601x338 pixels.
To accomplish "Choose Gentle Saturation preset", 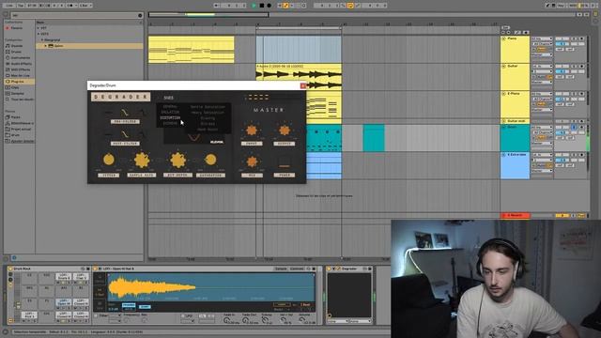I will click(208, 107).
